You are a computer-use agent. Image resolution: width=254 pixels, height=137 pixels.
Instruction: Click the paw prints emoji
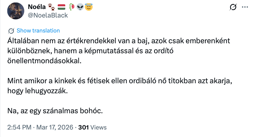click(52, 7)
